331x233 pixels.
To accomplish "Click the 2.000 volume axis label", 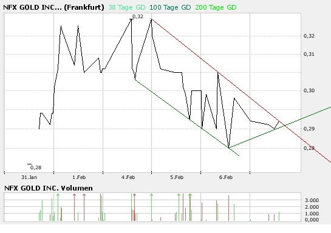I will [312, 207].
